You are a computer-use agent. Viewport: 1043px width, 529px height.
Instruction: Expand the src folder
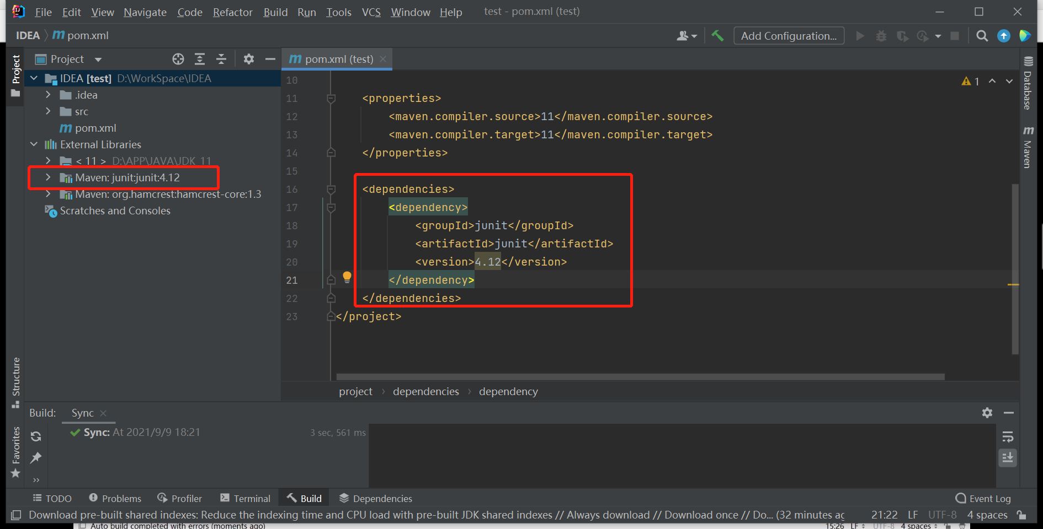[x=48, y=111]
